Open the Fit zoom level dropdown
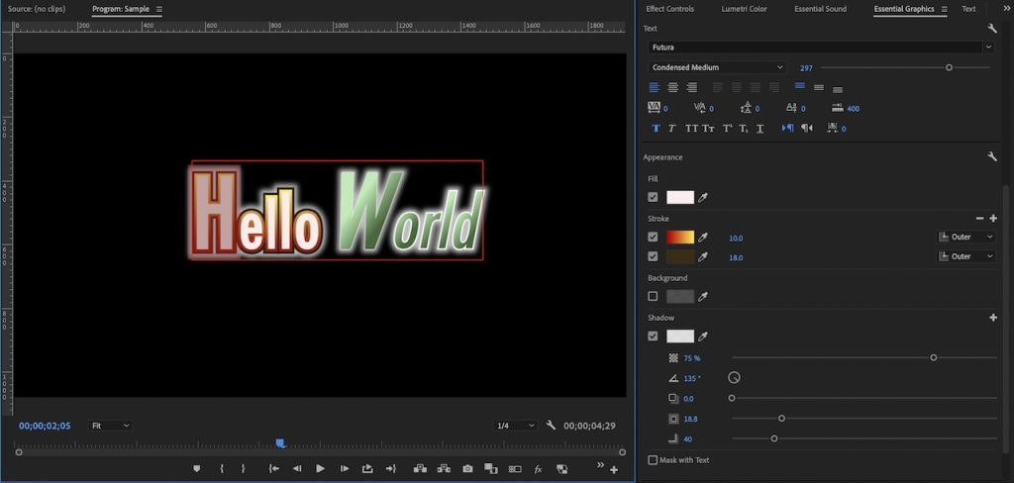The width and height of the screenshot is (1014, 483). click(110, 426)
